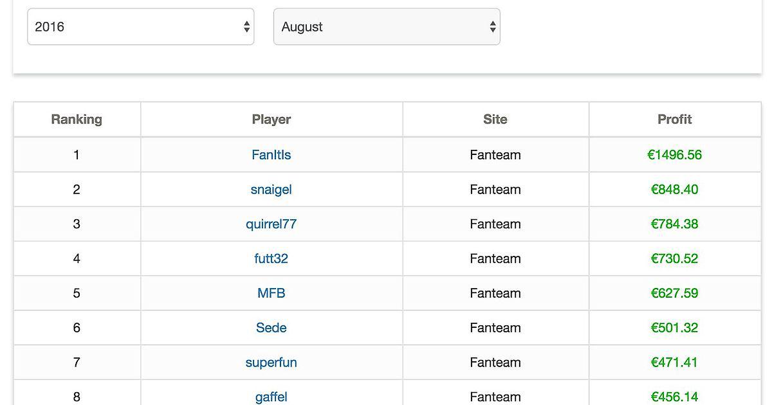Click Fanteam site cell for snaigel

click(495, 190)
